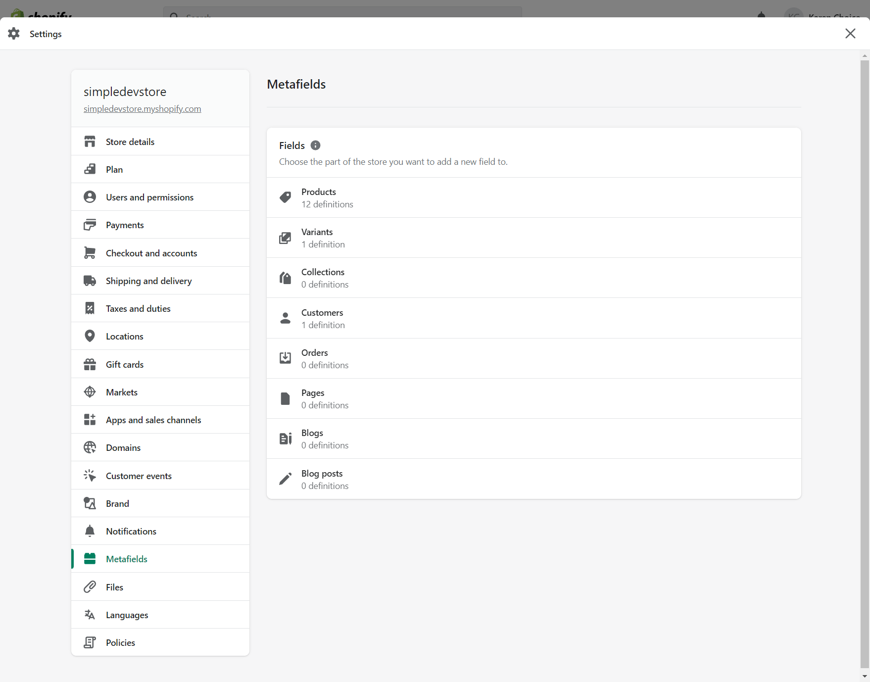Go to Brand settings
Screen dimensions: 870x682
(x=160, y=503)
